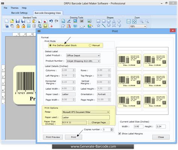Click the Export icon with red arrow
This screenshot has height=150, width=178.
tap(51, 26)
